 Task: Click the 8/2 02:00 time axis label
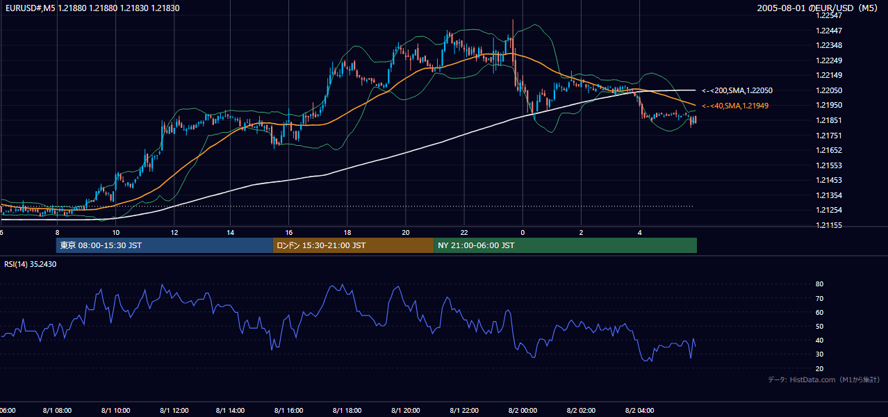[581, 411]
